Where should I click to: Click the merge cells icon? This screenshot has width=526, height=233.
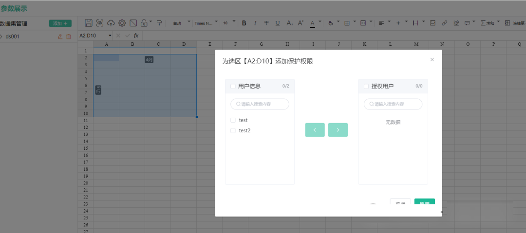[363, 23]
